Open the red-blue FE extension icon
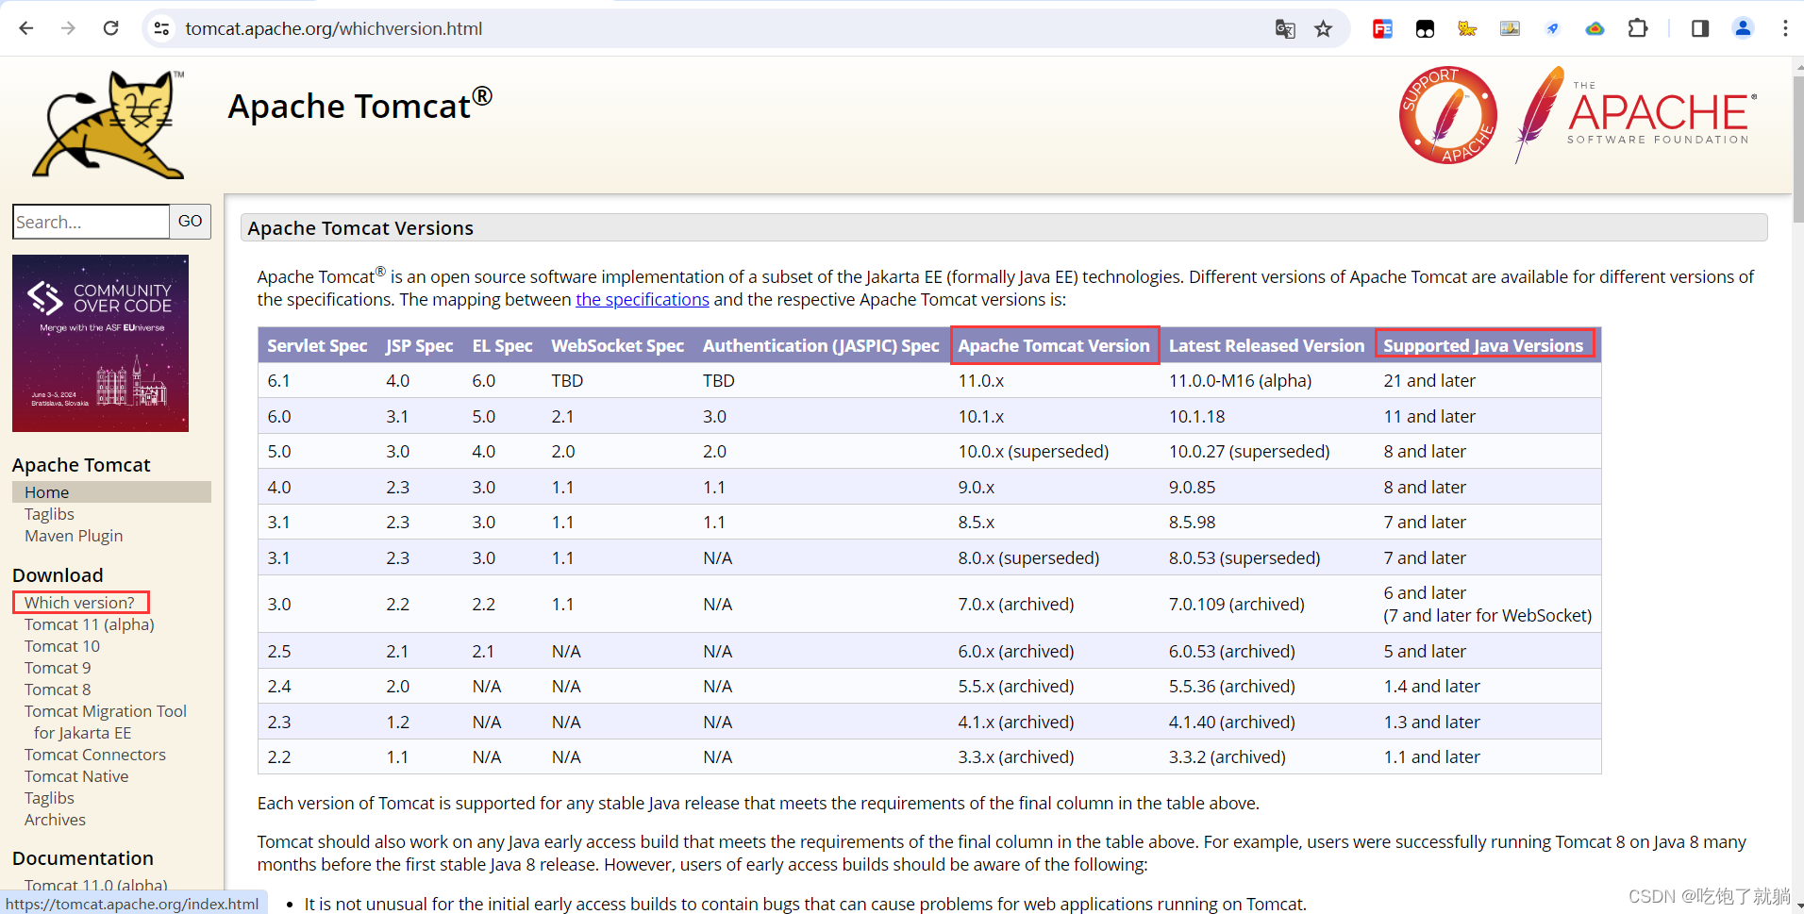 pos(1382,28)
